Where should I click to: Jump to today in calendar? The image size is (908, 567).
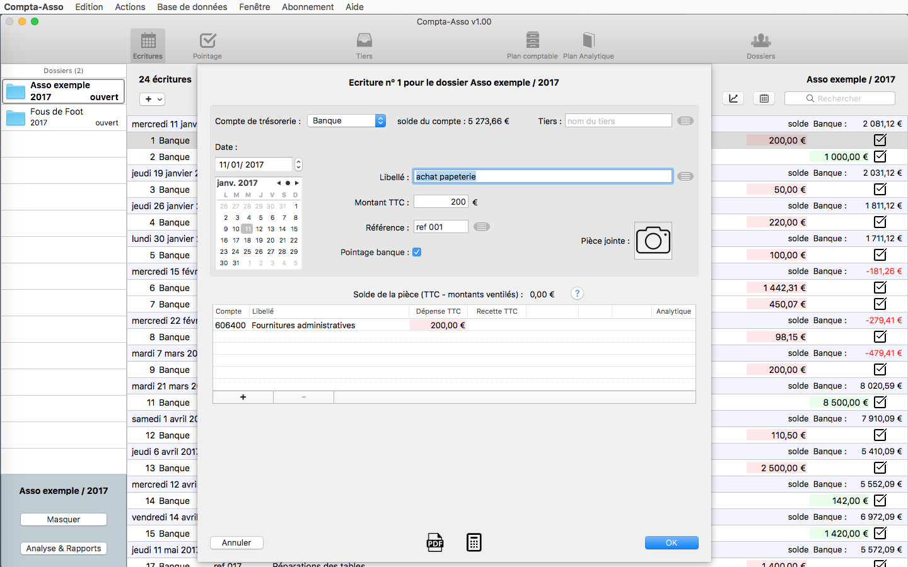point(288,183)
